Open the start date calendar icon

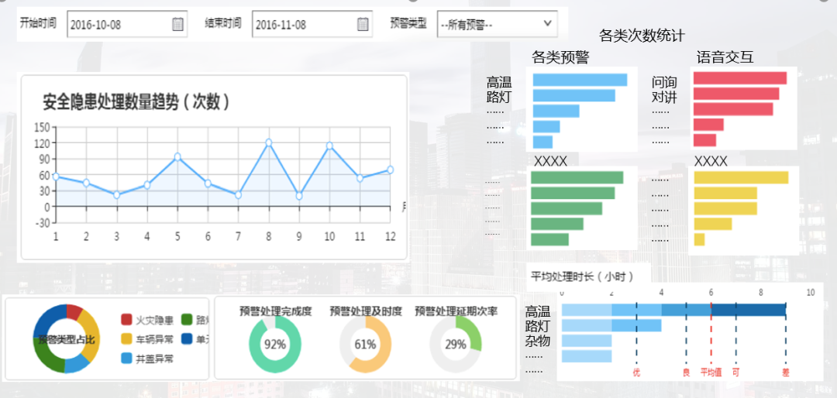tap(177, 24)
